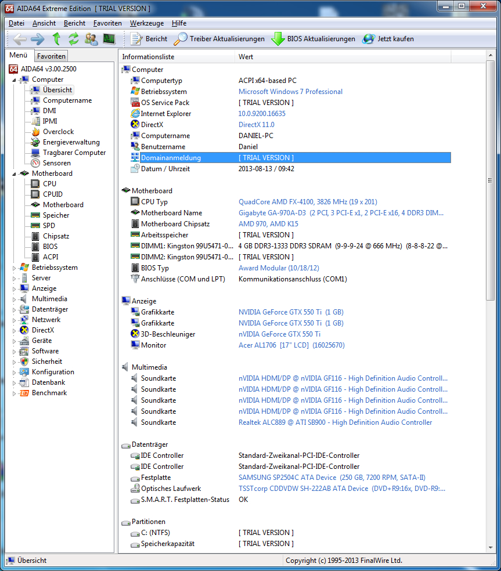Click Realtek ALC889 sound card link
The image size is (501, 571).
click(x=335, y=422)
